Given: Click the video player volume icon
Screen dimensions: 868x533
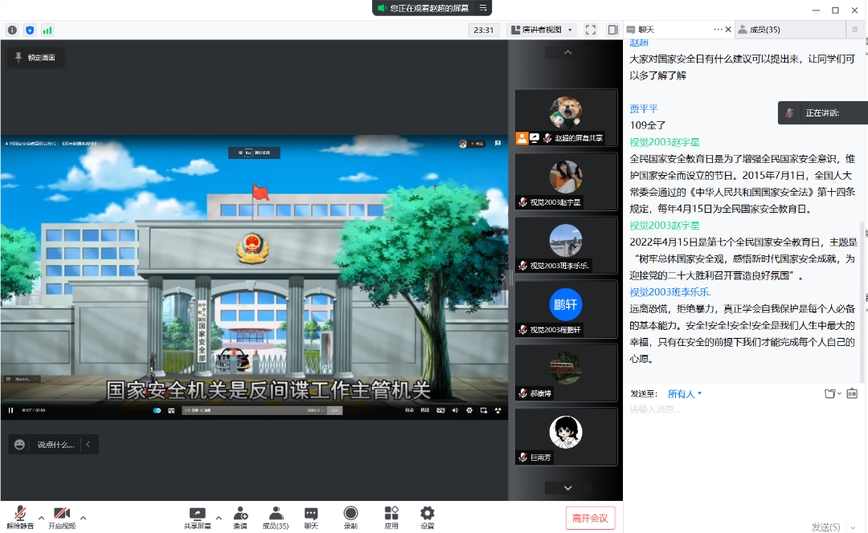Looking at the screenshot, I should tap(455, 410).
